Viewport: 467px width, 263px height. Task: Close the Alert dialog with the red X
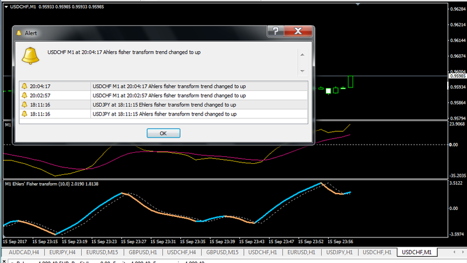click(x=298, y=31)
